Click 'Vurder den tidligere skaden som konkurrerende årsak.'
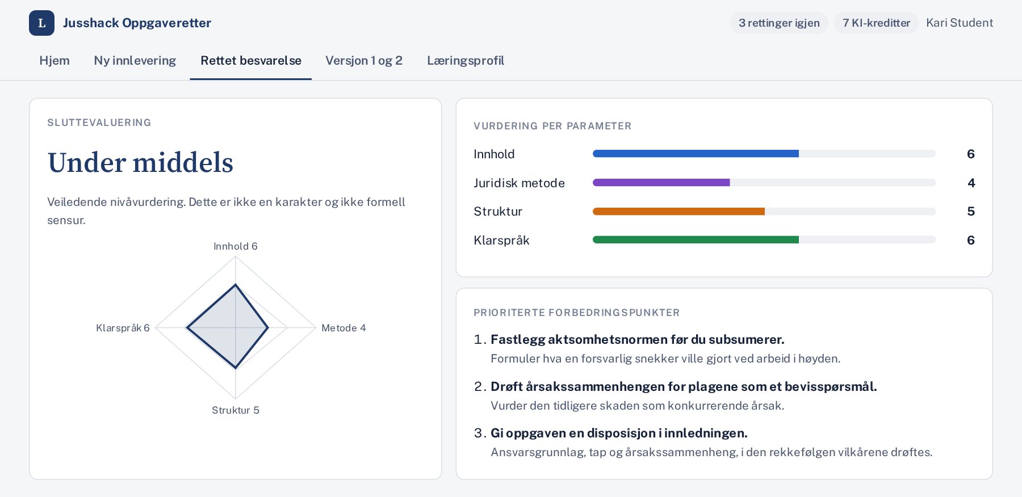The image size is (1022, 497). 637,406
